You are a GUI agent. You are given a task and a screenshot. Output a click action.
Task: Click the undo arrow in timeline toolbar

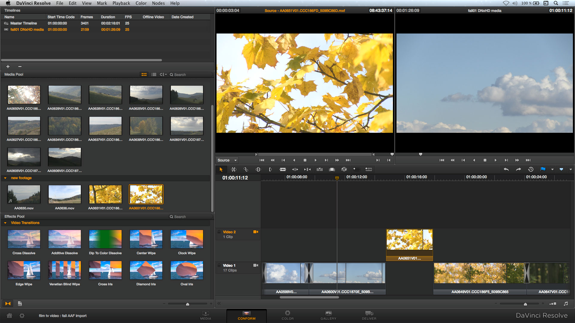(x=506, y=169)
